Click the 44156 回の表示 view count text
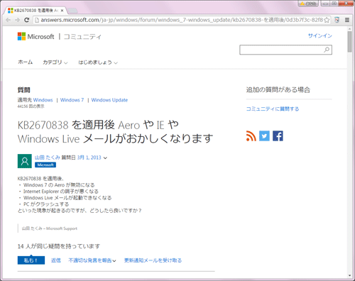355x281 pixels. tap(31, 106)
